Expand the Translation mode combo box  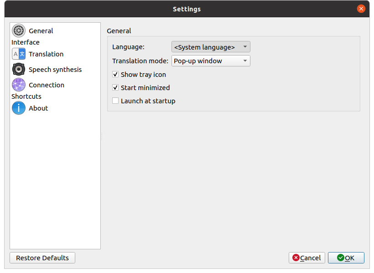(x=211, y=61)
